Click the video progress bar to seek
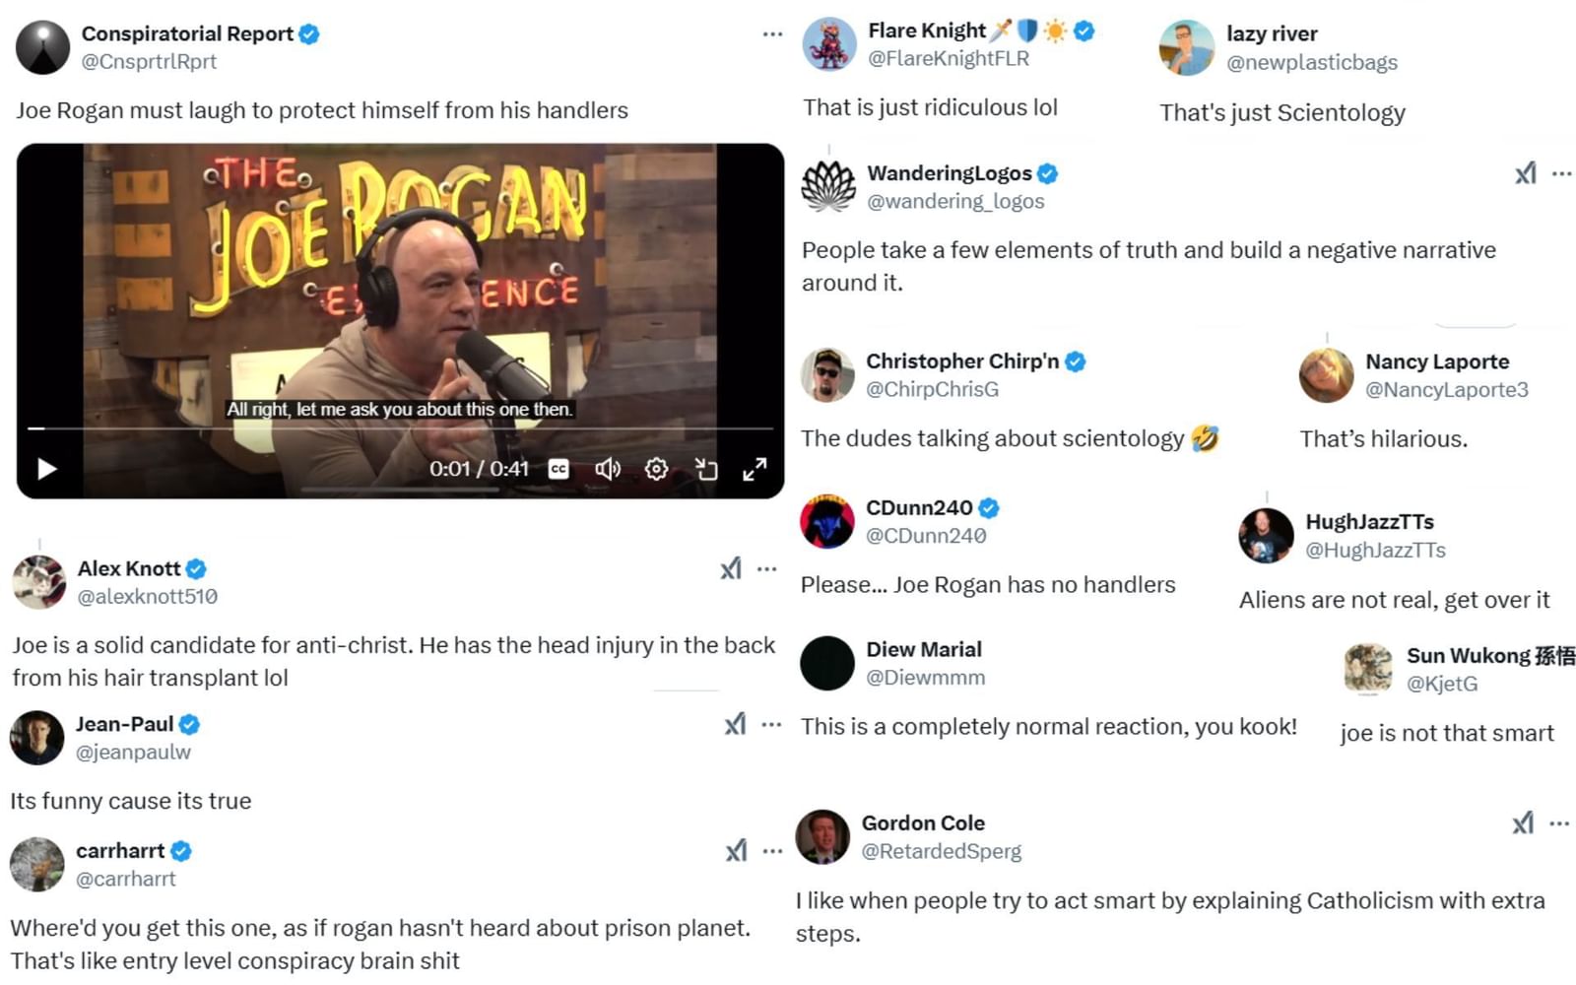This screenshot has width=1576, height=985. (x=394, y=429)
